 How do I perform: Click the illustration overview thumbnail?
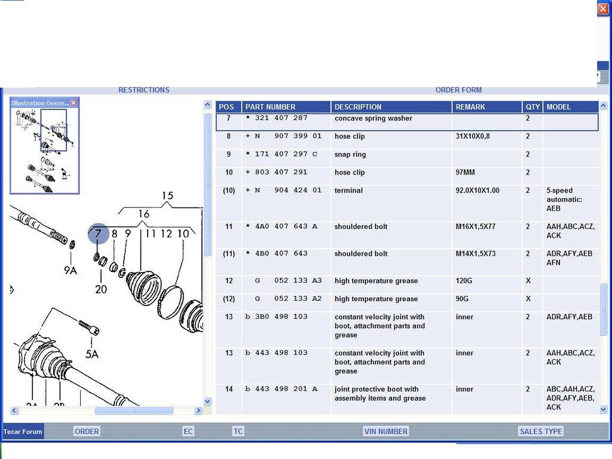[x=45, y=149]
